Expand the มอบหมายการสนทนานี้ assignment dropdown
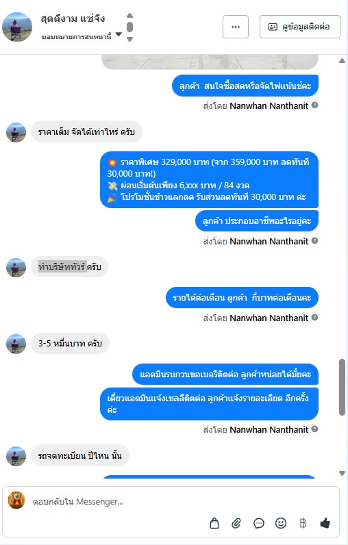 point(119,34)
